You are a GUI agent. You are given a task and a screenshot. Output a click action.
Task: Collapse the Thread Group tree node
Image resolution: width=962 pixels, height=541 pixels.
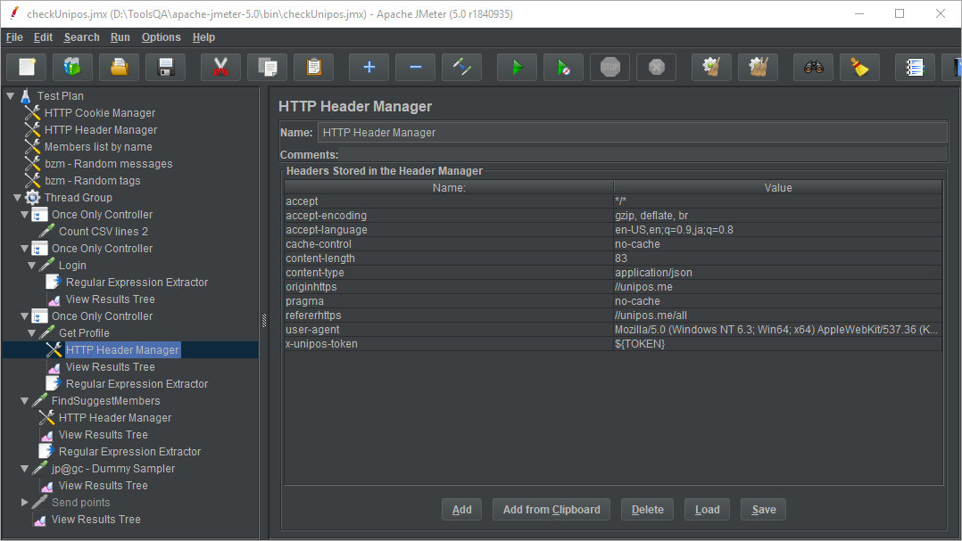click(x=18, y=198)
